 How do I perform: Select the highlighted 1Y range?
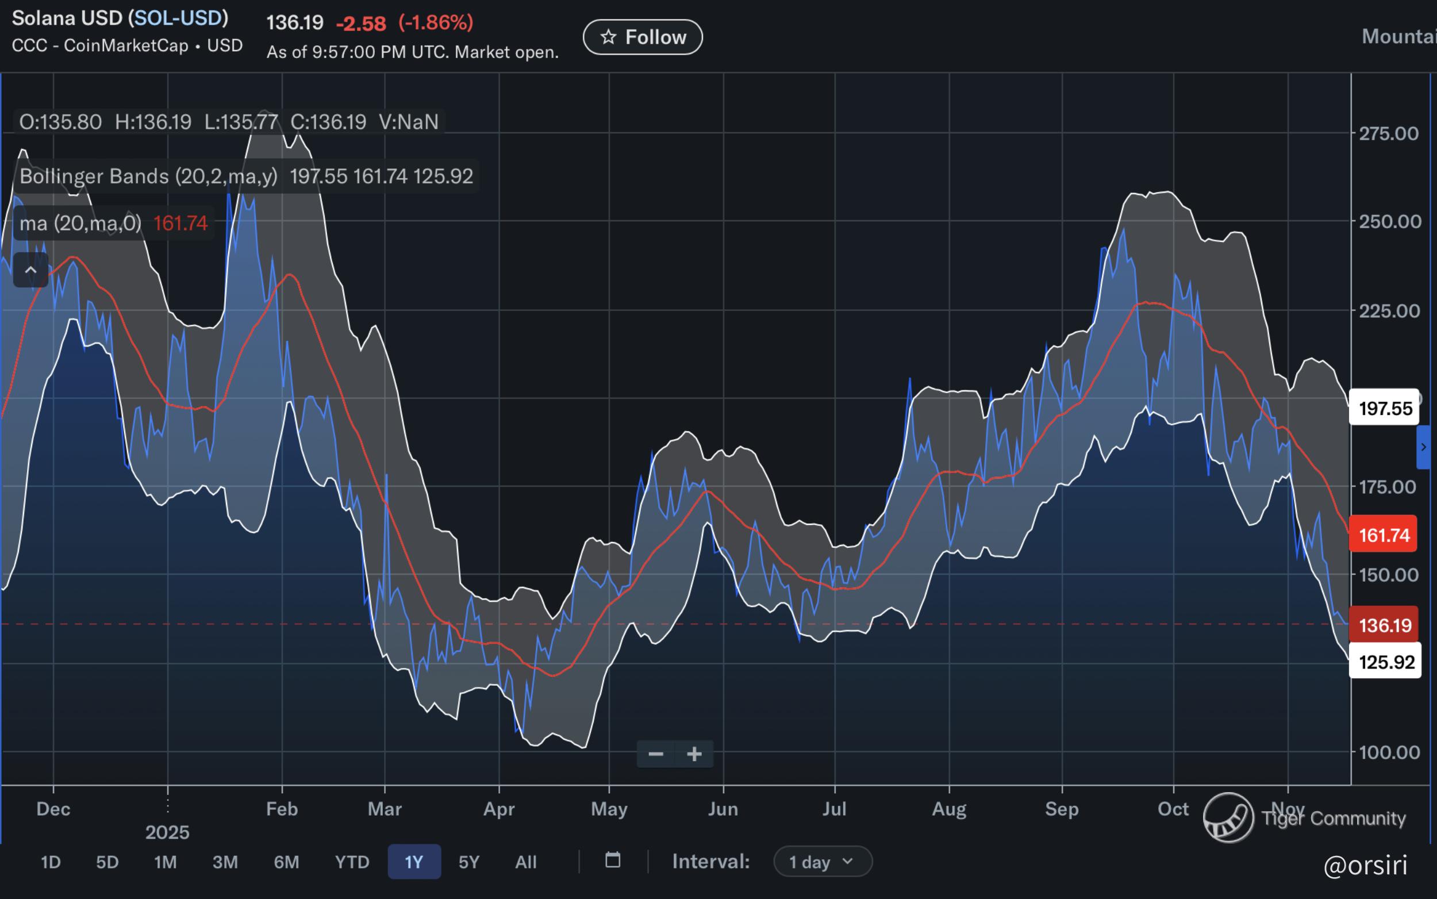point(414,862)
